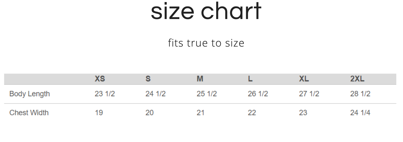This screenshot has width=403, height=142.
Task: Click the XS body length value 23 1/2
Action: point(104,94)
